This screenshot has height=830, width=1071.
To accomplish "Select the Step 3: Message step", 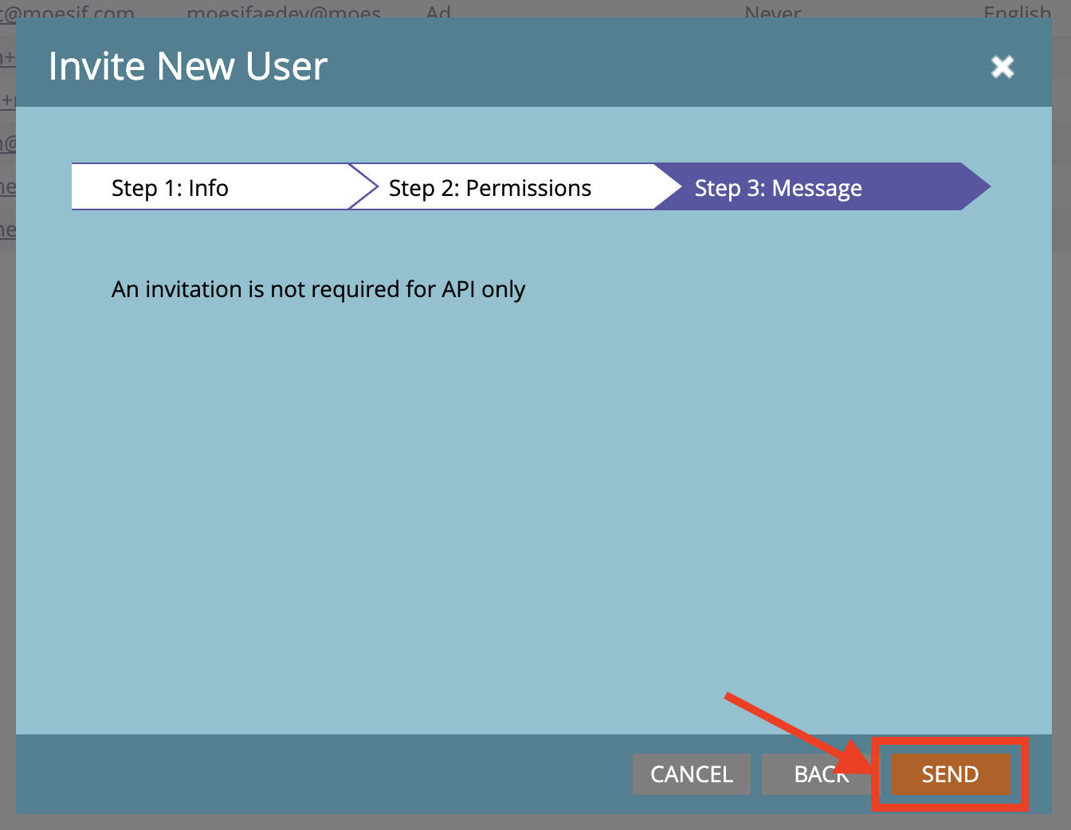I will pos(778,188).
